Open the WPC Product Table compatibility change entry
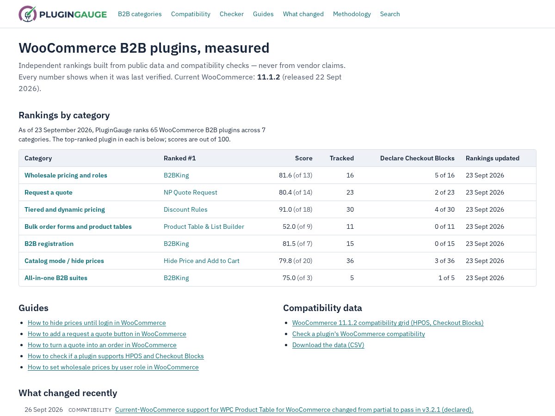The width and height of the screenshot is (555, 416). (294, 410)
